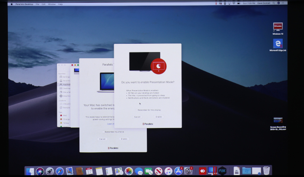Viewport: 304px width, 177px height.
Task: Open Windows 10 desktop shortcut
Action: pyautogui.click(x=278, y=29)
